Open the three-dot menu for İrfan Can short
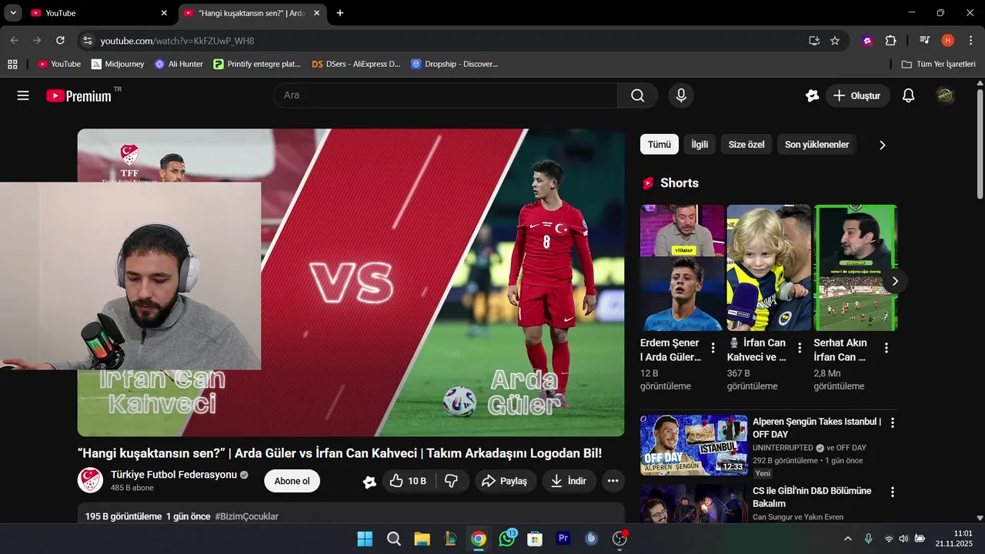985x554 pixels. tap(800, 348)
